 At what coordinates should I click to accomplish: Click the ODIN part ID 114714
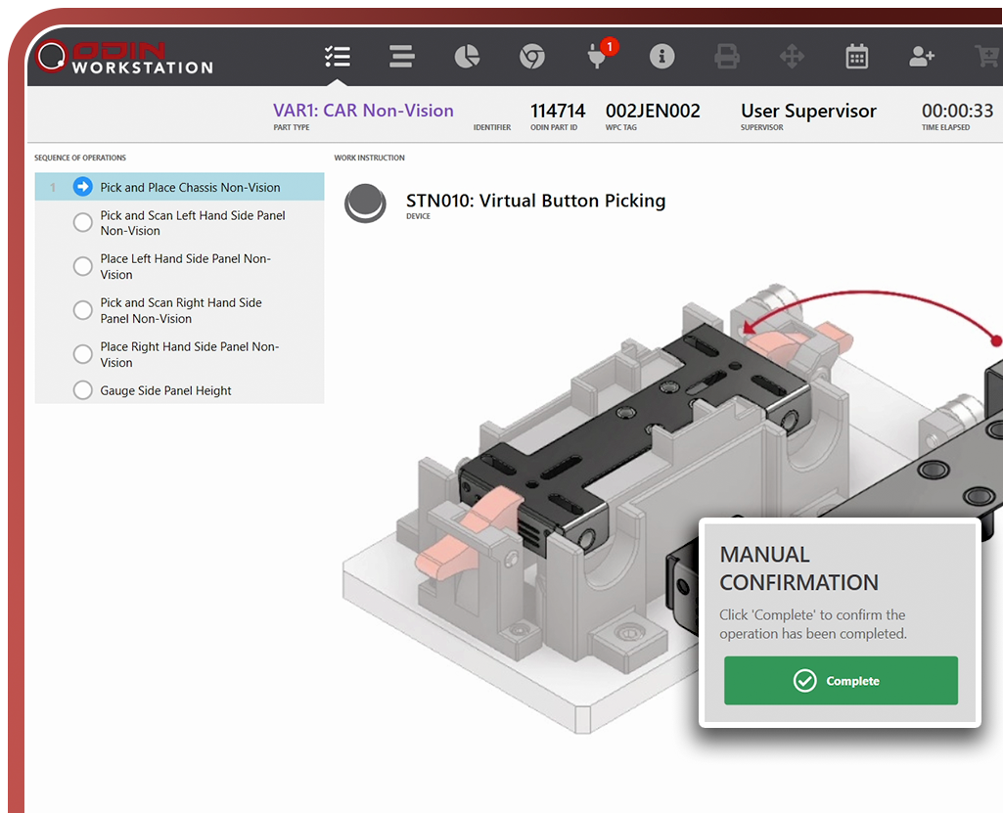(x=557, y=111)
